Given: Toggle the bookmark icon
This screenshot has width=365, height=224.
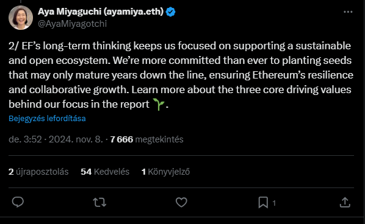Looking at the screenshot, I should (x=263, y=203).
